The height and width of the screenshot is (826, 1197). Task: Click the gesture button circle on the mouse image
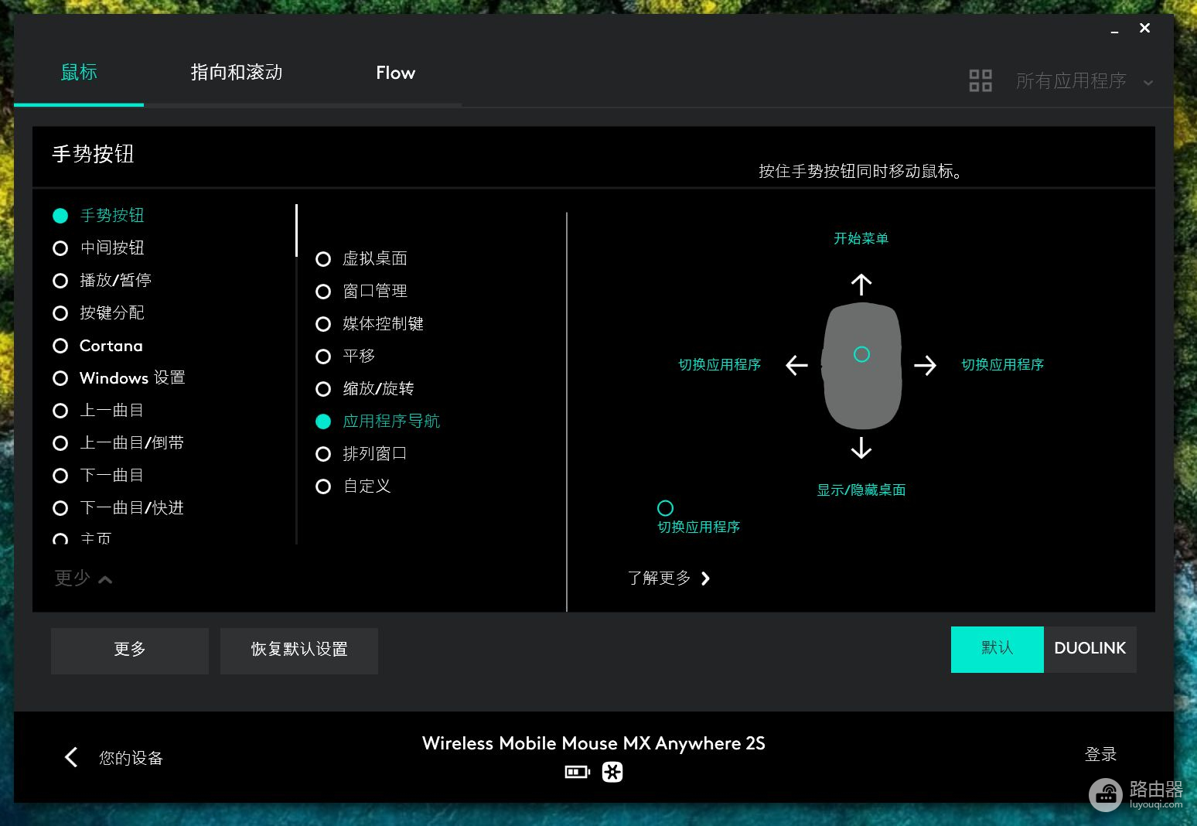tap(861, 354)
